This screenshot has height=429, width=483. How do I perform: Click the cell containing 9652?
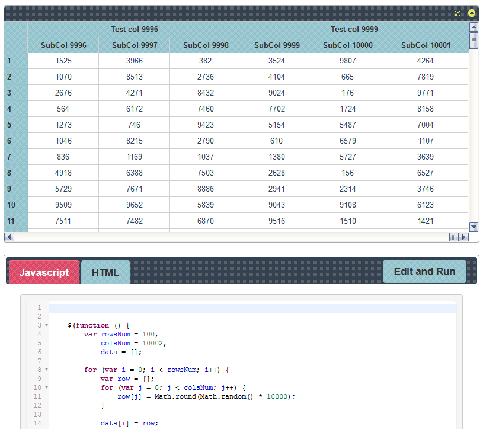[135, 205]
